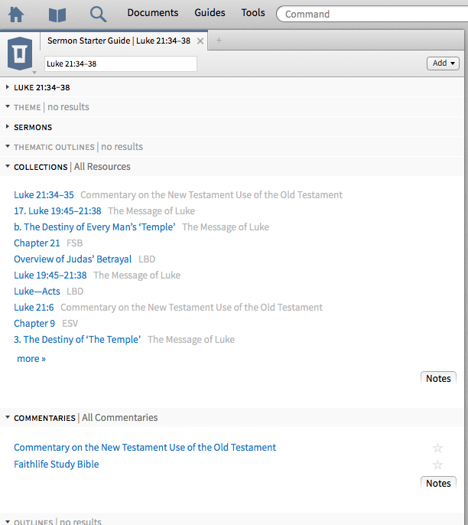Open Faithlife Study Bible commentary
This screenshot has height=525, width=468.
[x=56, y=465]
